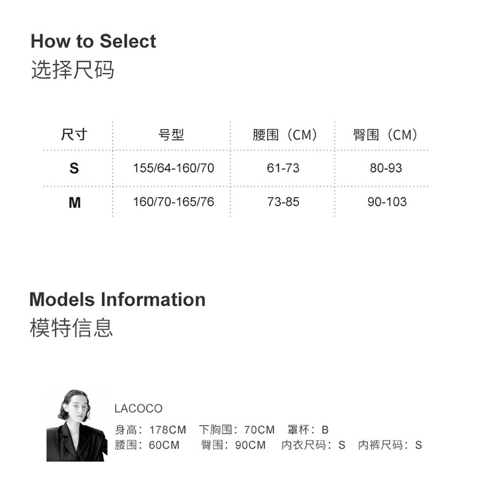The height and width of the screenshot is (478, 477).
Task: Select the M size row label
Action: 74,202
